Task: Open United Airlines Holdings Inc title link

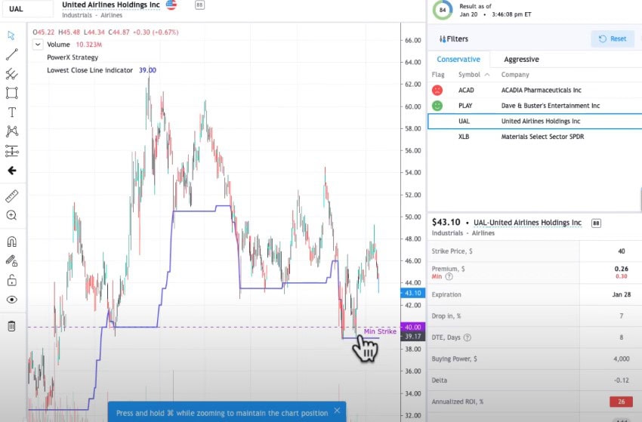Action: point(111,5)
